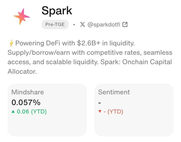Click the 0.057% mindshare value
Viewport: 181px width, 142px height.
point(26,102)
